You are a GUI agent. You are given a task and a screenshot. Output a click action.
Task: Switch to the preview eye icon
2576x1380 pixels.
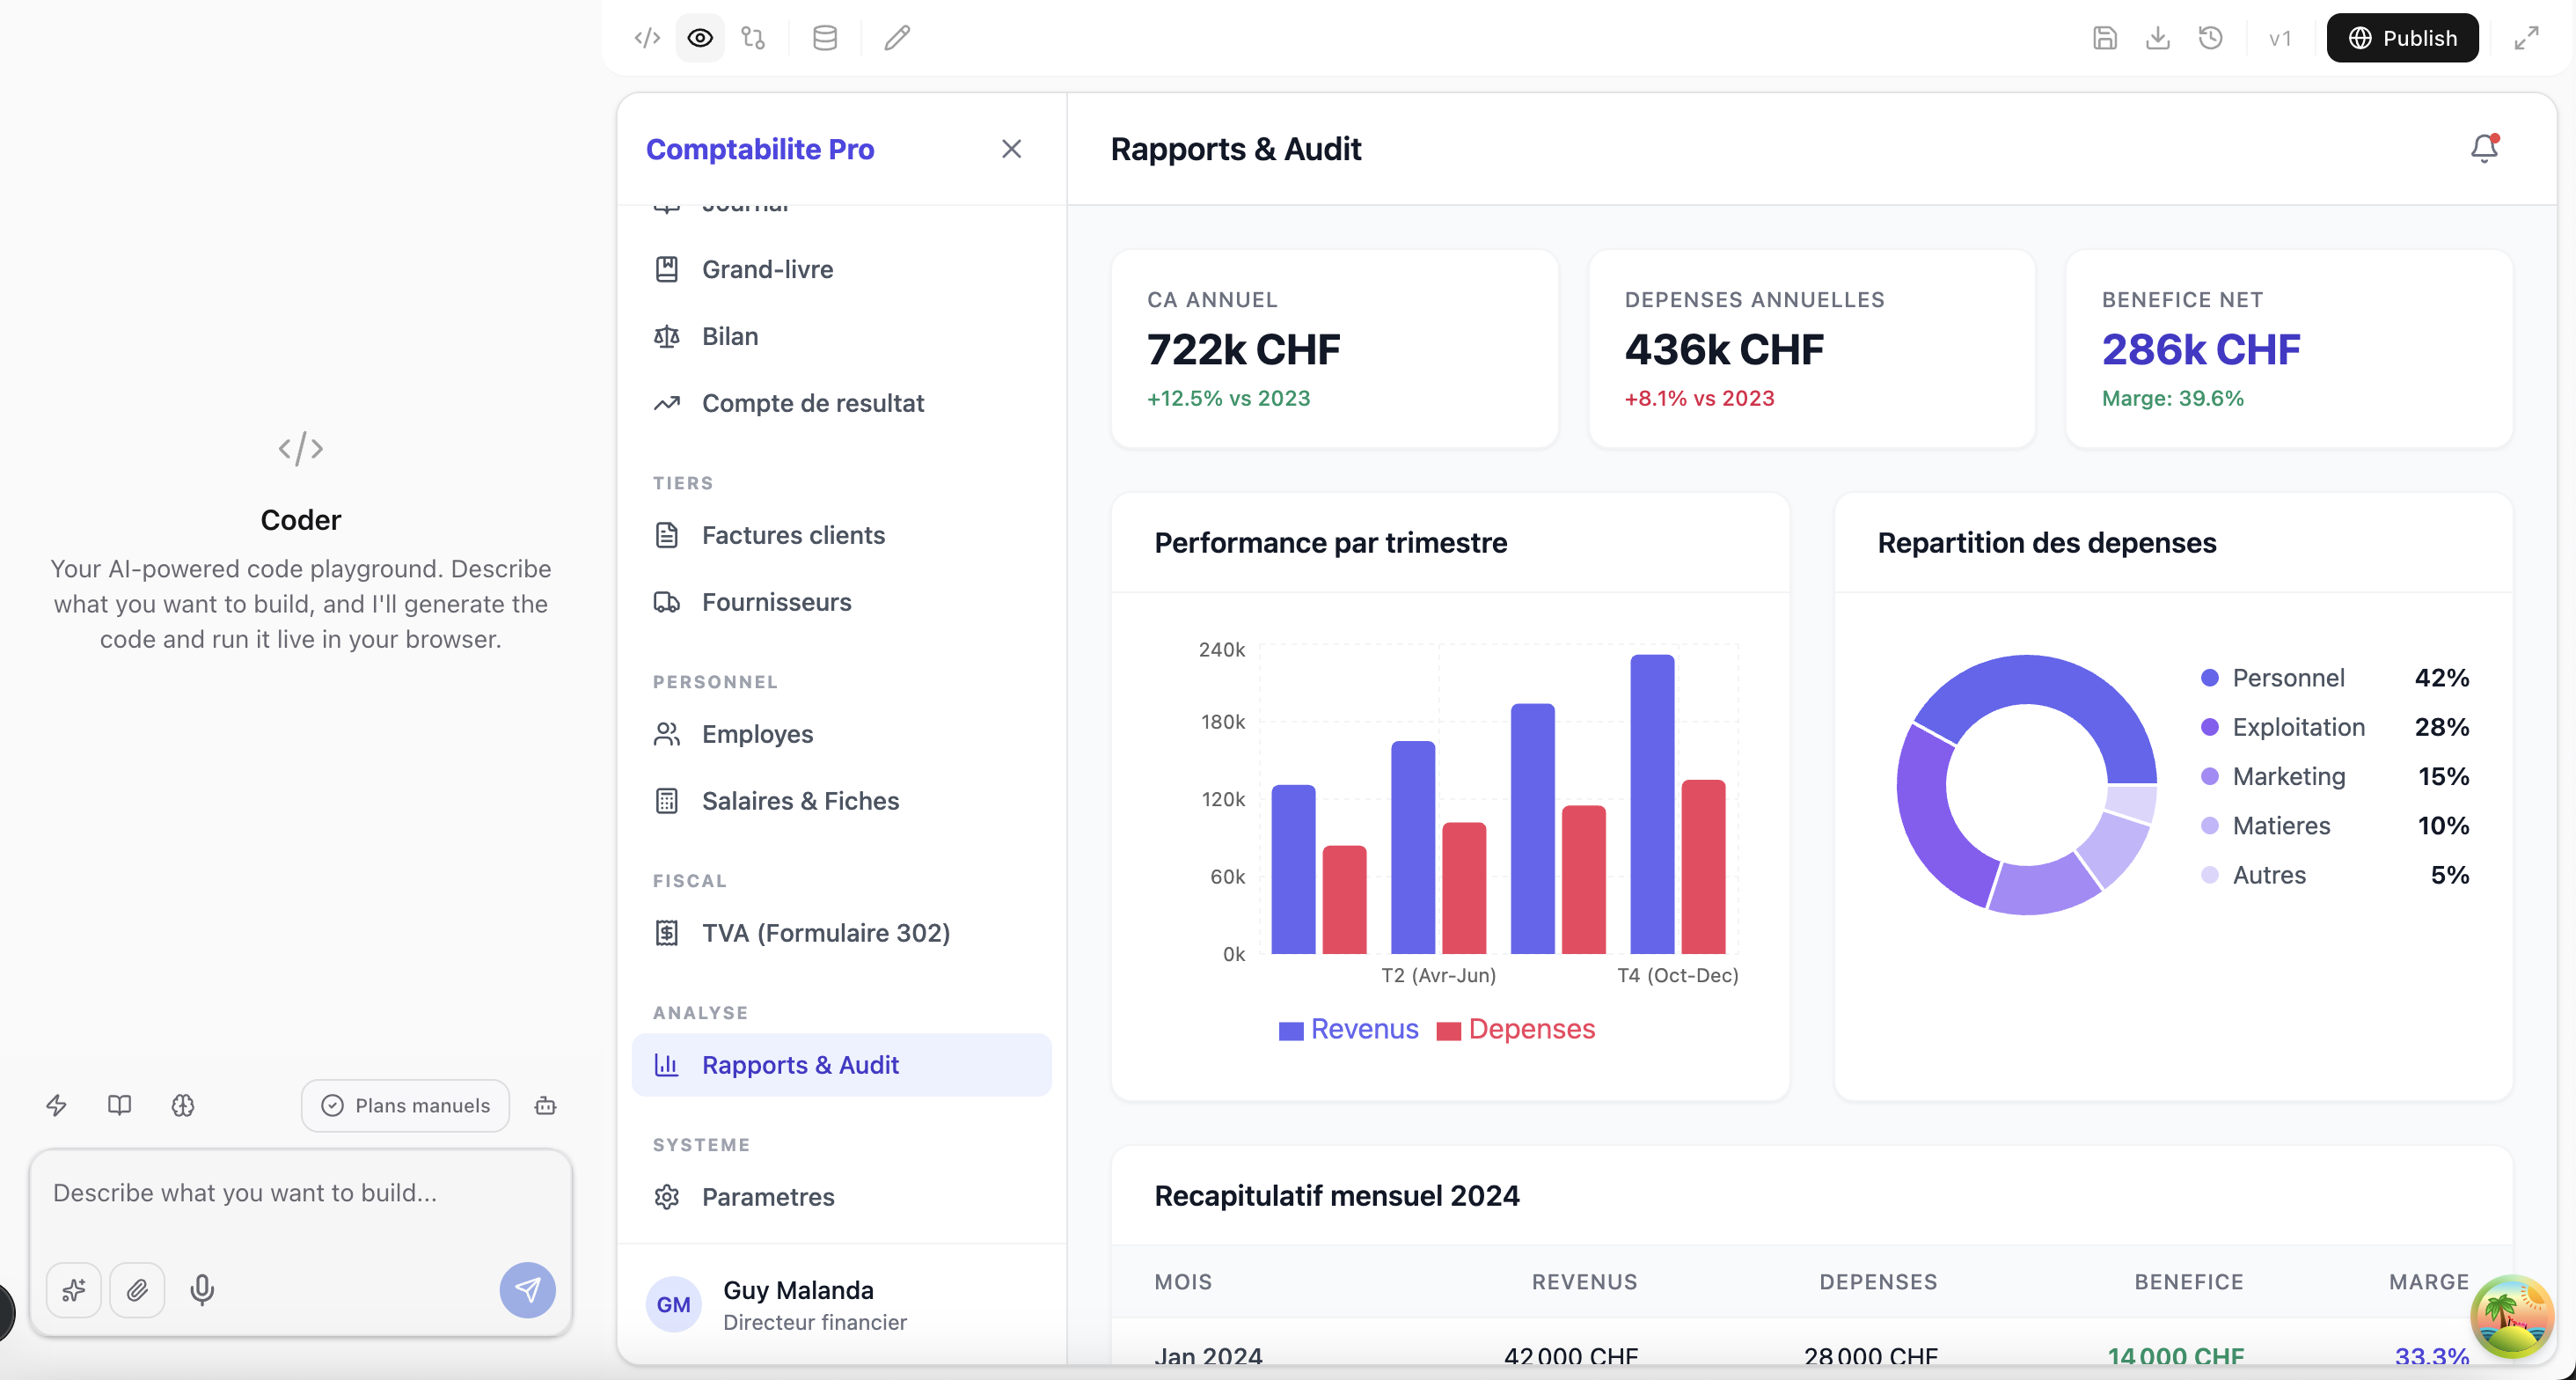pyautogui.click(x=700, y=38)
